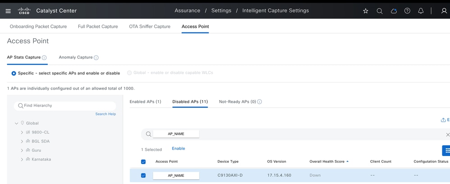The height and width of the screenshot is (184, 450).
Task: Collapse the Global hierarchy node
Action: click(x=16, y=123)
